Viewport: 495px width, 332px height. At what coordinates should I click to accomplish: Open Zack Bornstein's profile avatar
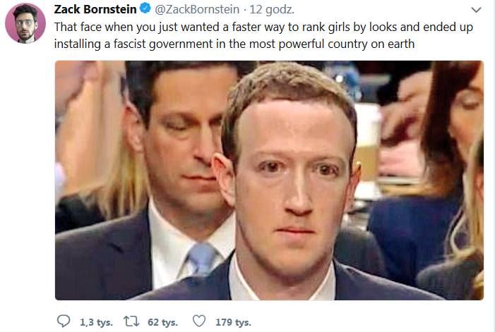click(25, 23)
